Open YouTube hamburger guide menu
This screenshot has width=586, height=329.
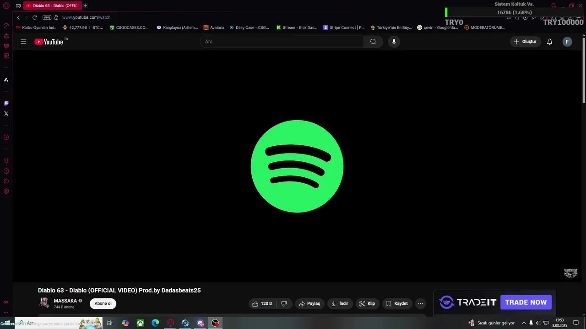click(23, 42)
